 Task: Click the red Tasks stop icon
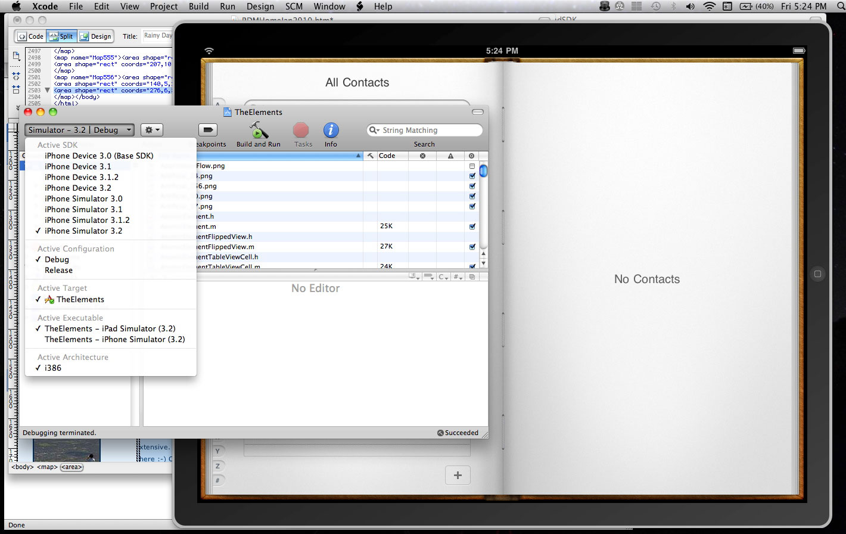301,130
